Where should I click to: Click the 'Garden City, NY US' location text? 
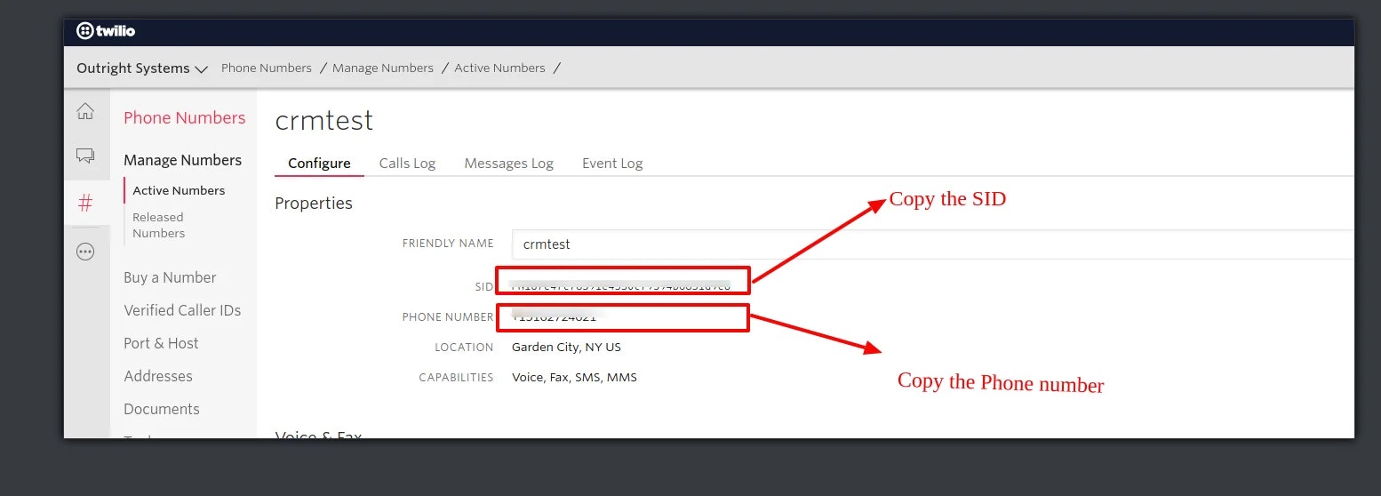566,347
